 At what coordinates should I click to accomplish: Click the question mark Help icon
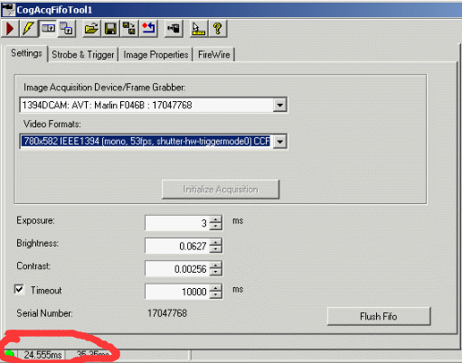click(x=218, y=29)
